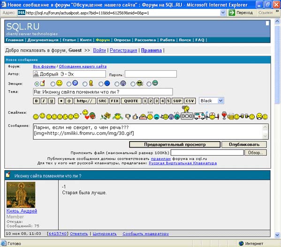Click the QUOTE tag button
This screenshot has width=281, height=247.
click(x=131, y=101)
